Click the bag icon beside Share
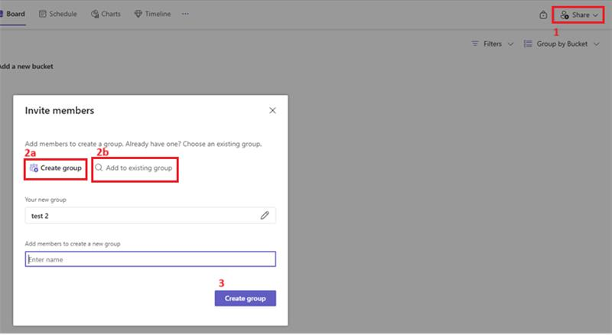Viewport: 612px width, 335px height. 543,15
